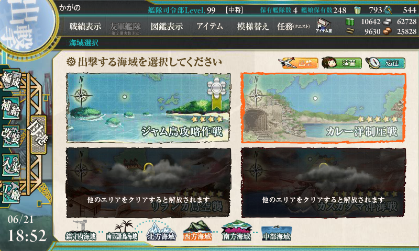Select カレー洋制圧戦 map thumbnail
419x251 pixels.
click(323, 108)
